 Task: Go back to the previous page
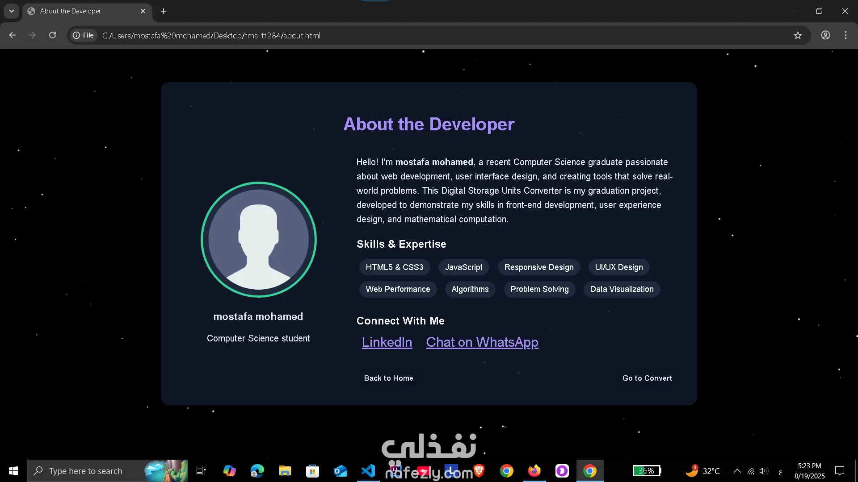[x=12, y=35]
